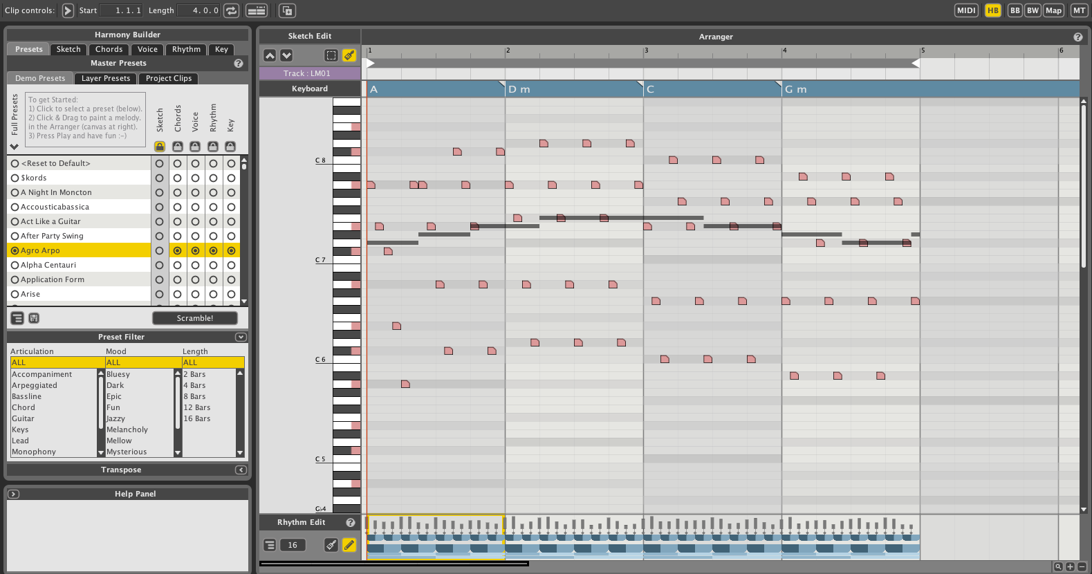1092x574 pixels.
Task: Filter length by 8 Bars
Action: coord(194,396)
